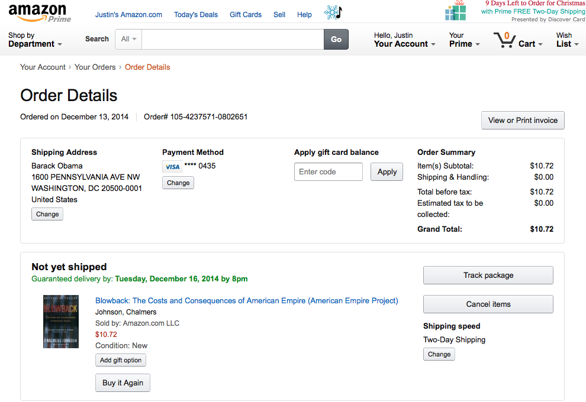586x402 pixels.
Task: Open Justin's Amazon.com link
Action: [x=128, y=15]
